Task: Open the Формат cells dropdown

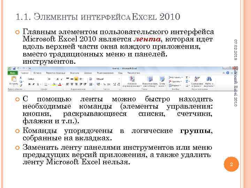Action: pyautogui.click(x=175, y=86)
